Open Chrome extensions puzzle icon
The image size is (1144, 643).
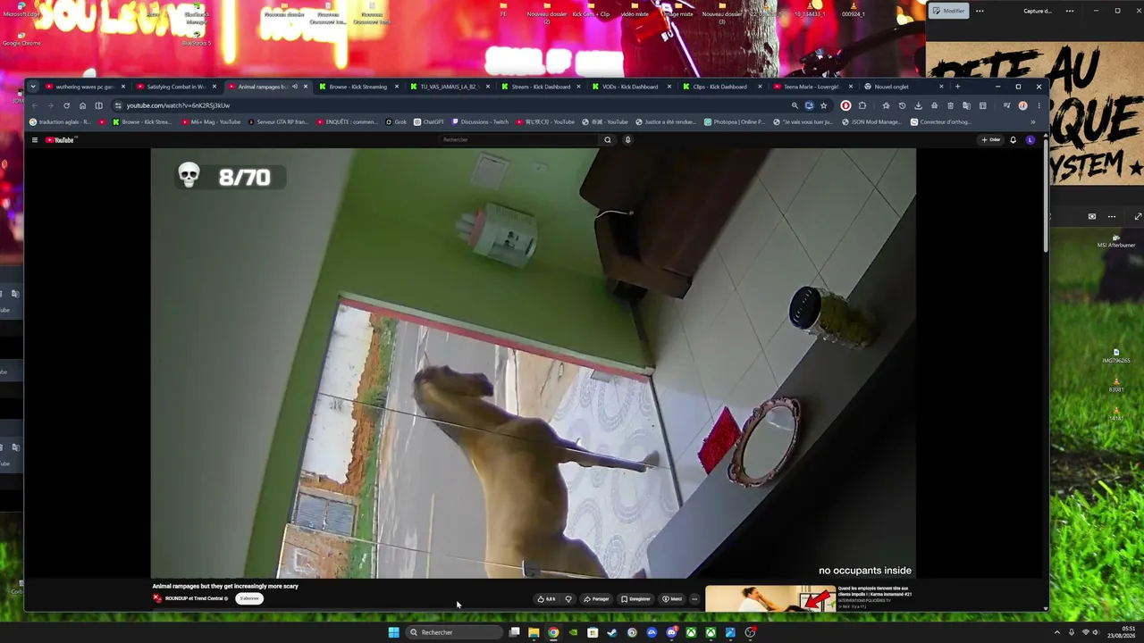tap(862, 105)
